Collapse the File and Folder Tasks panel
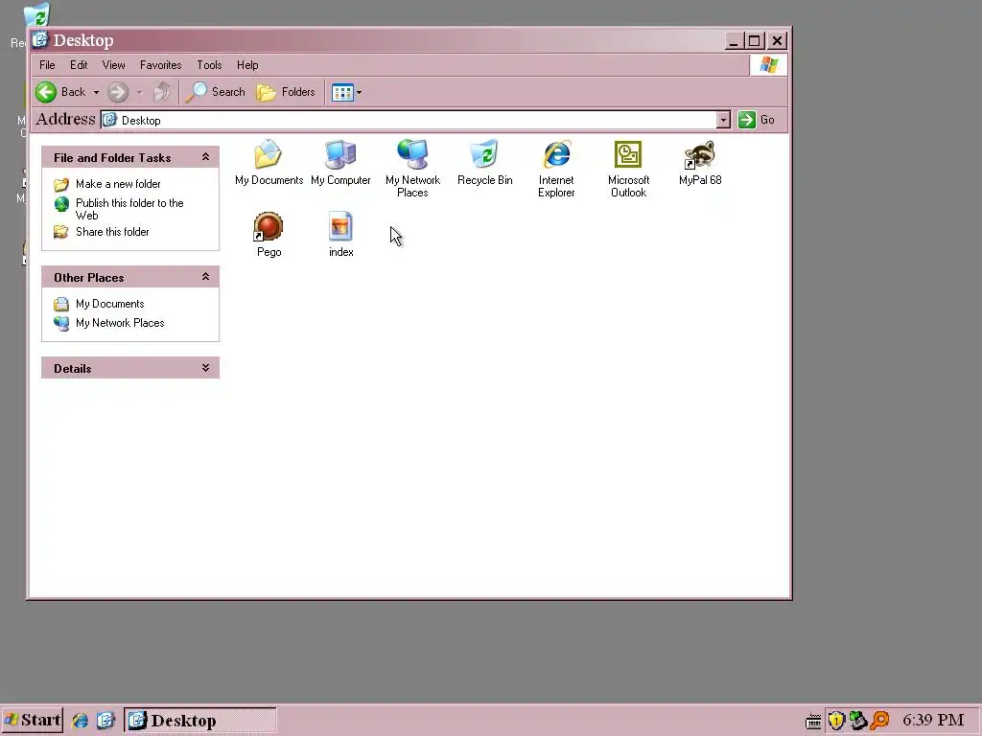Image resolution: width=982 pixels, height=736 pixels. [x=205, y=157]
